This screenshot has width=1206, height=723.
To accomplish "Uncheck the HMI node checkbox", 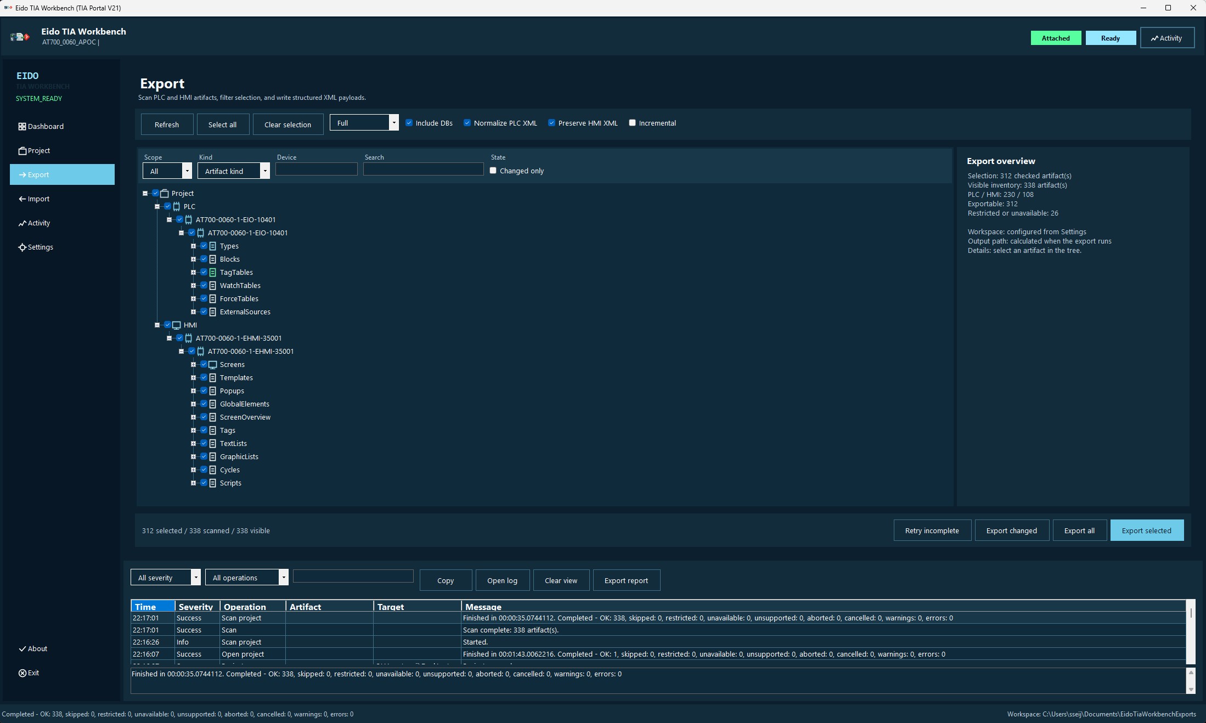I will pyautogui.click(x=167, y=325).
